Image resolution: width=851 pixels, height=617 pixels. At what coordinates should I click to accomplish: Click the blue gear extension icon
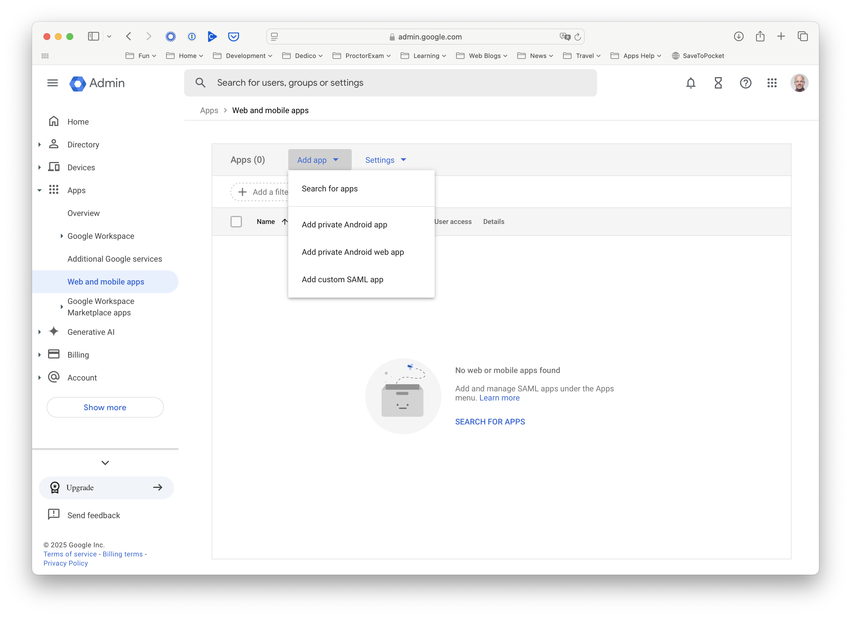171,36
